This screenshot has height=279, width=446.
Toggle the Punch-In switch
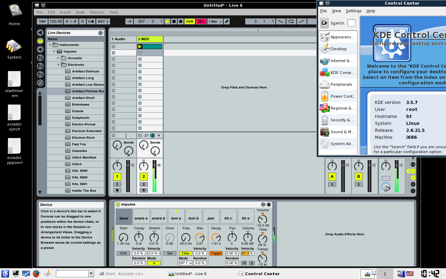pos(280,21)
